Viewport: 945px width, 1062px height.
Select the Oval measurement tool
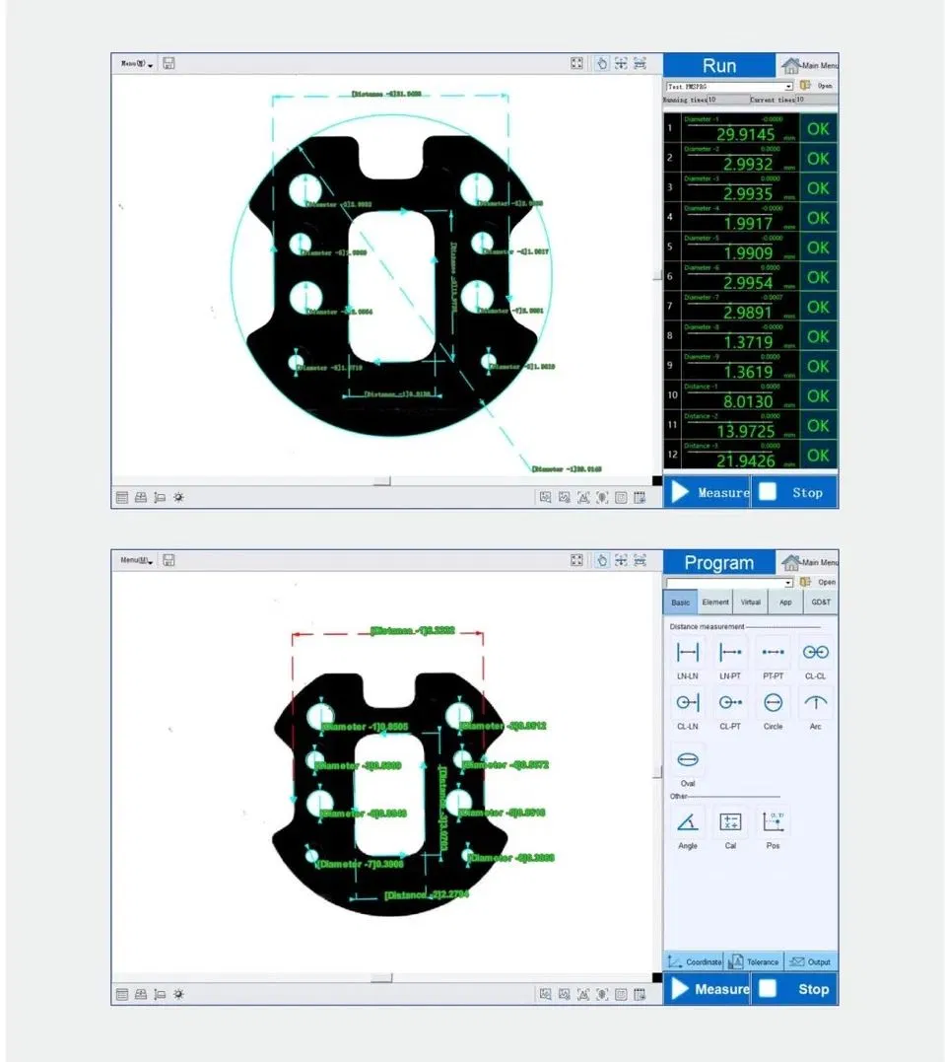pos(687,761)
